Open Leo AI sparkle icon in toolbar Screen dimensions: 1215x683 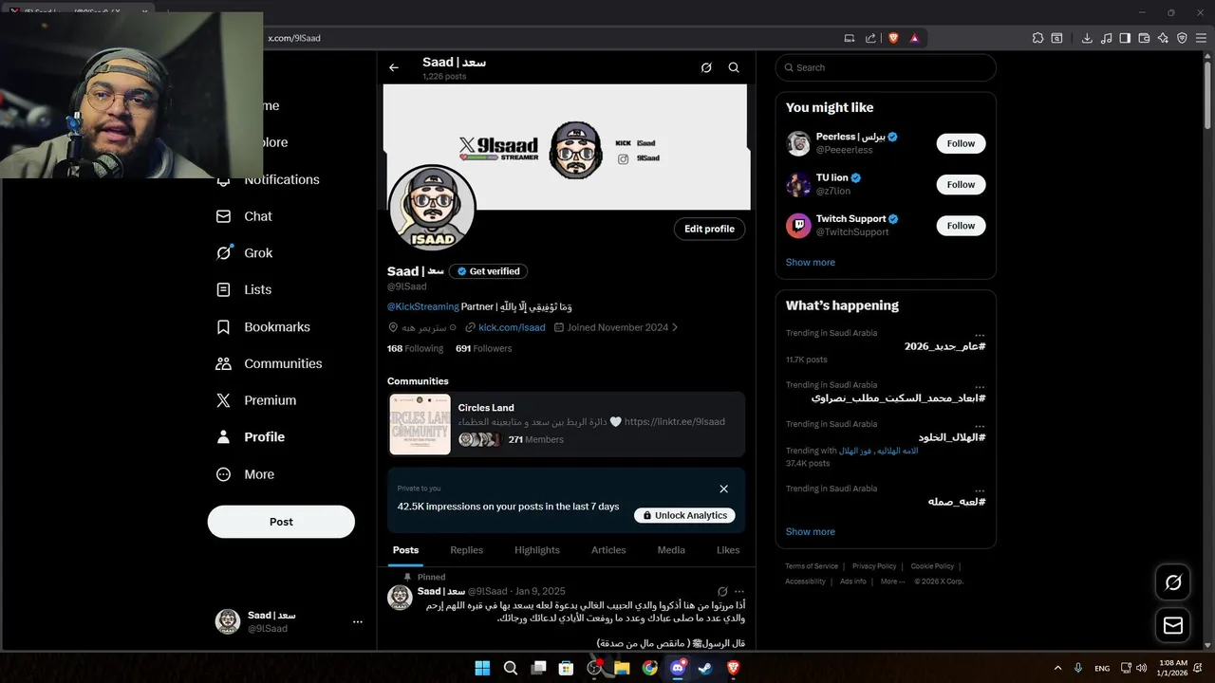[x=1163, y=38]
